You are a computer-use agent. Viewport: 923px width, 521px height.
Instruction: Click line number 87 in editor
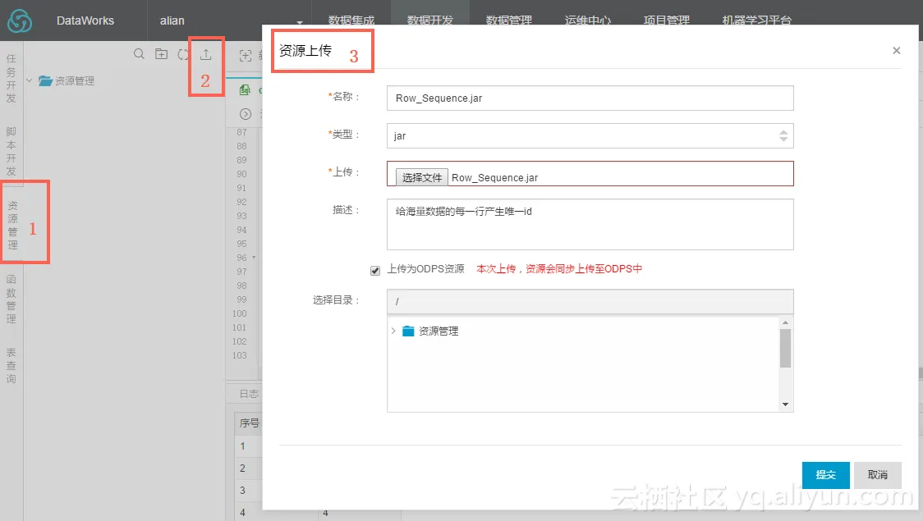[x=242, y=132]
